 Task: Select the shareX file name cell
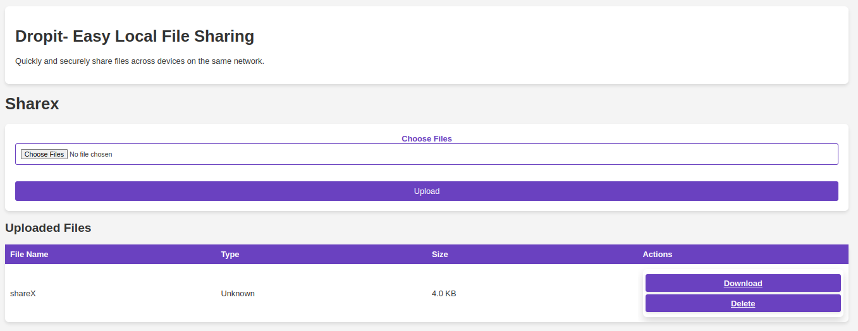23,293
